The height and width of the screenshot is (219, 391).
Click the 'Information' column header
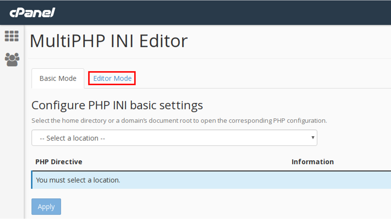pyautogui.click(x=312, y=162)
